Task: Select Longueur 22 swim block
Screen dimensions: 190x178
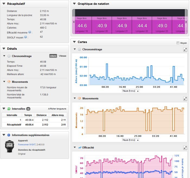Action: coord(142,25)
